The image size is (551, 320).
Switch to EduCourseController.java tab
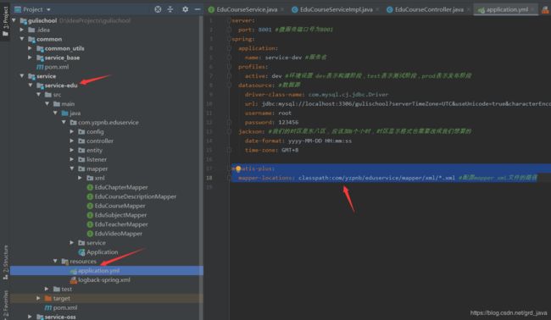pos(429,9)
